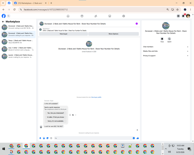194x155 pixels.
Task: Open the Chrome three-dot menu
Action: (191, 10)
